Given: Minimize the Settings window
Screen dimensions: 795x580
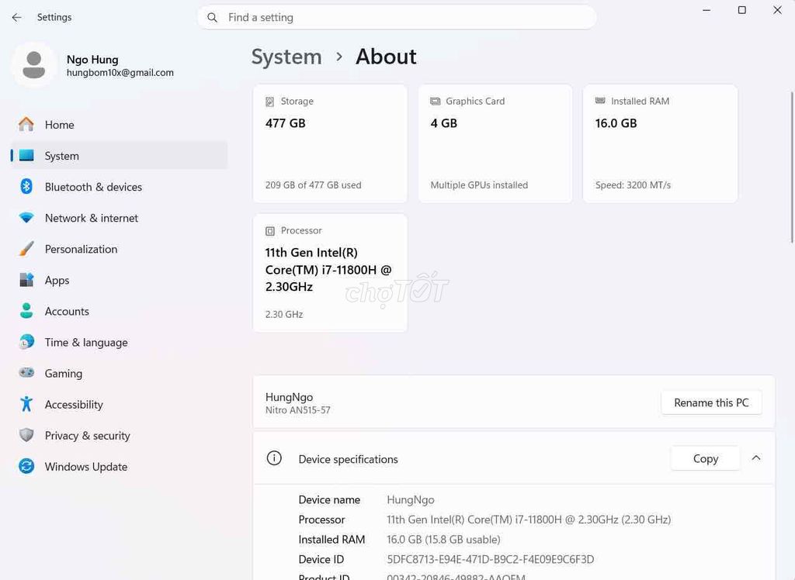Looking at the screenshot, I should click(706, 10).
